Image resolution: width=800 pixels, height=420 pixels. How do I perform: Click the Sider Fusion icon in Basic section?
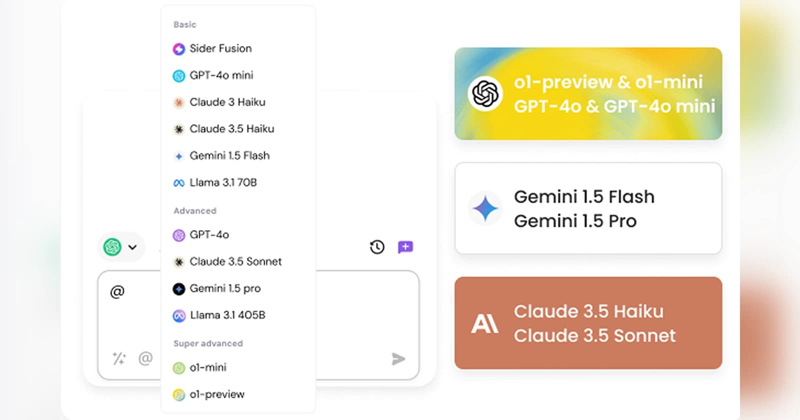click(x=179, y=48)
